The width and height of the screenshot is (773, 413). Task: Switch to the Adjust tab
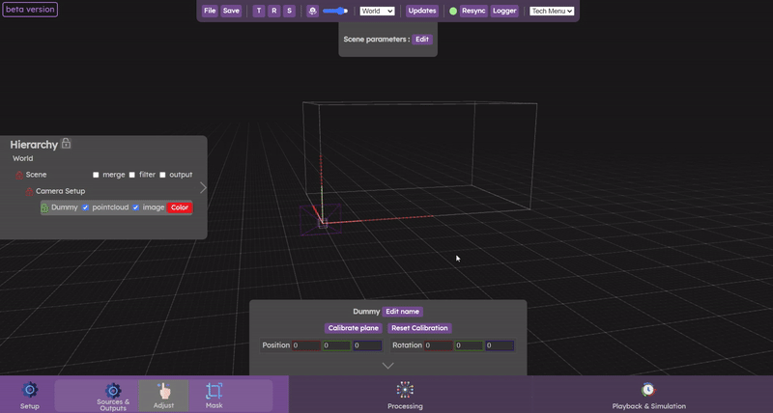pyautogui.click(x=163, y=396)
